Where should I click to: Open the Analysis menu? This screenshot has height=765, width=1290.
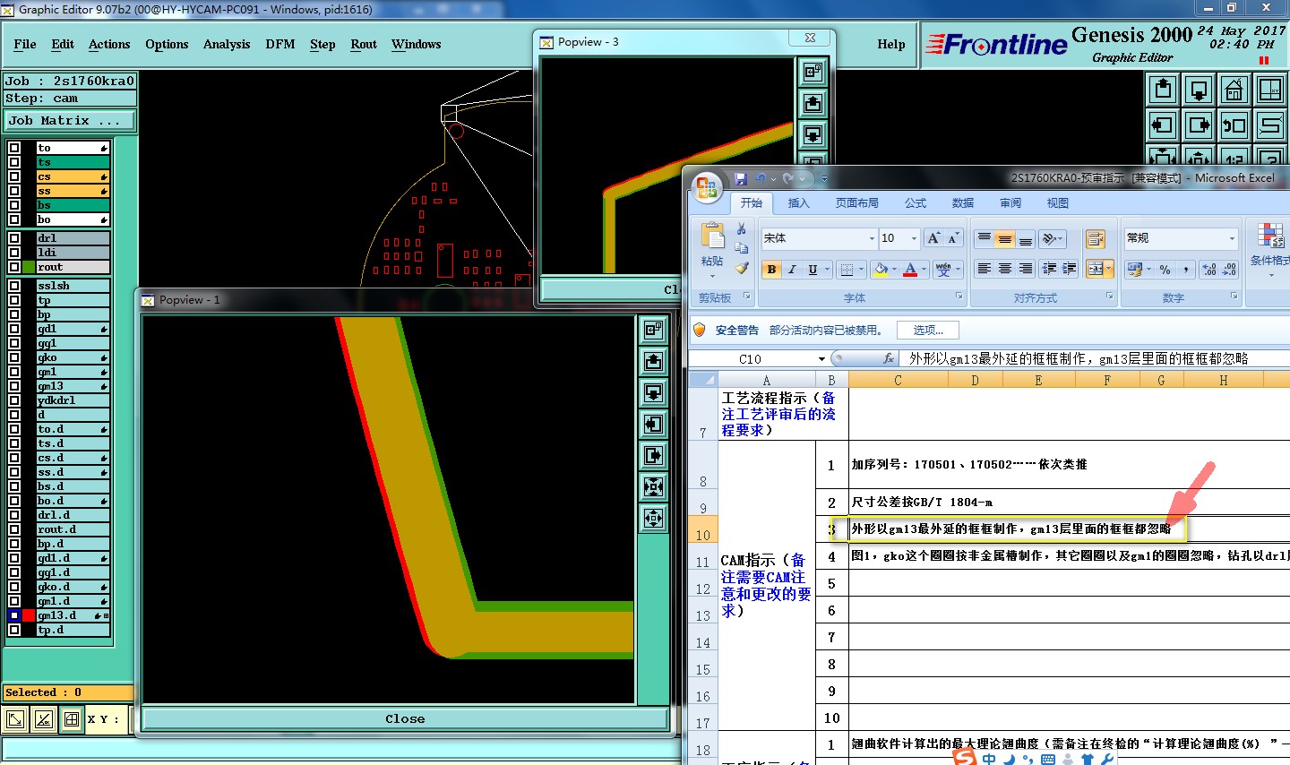227,44
